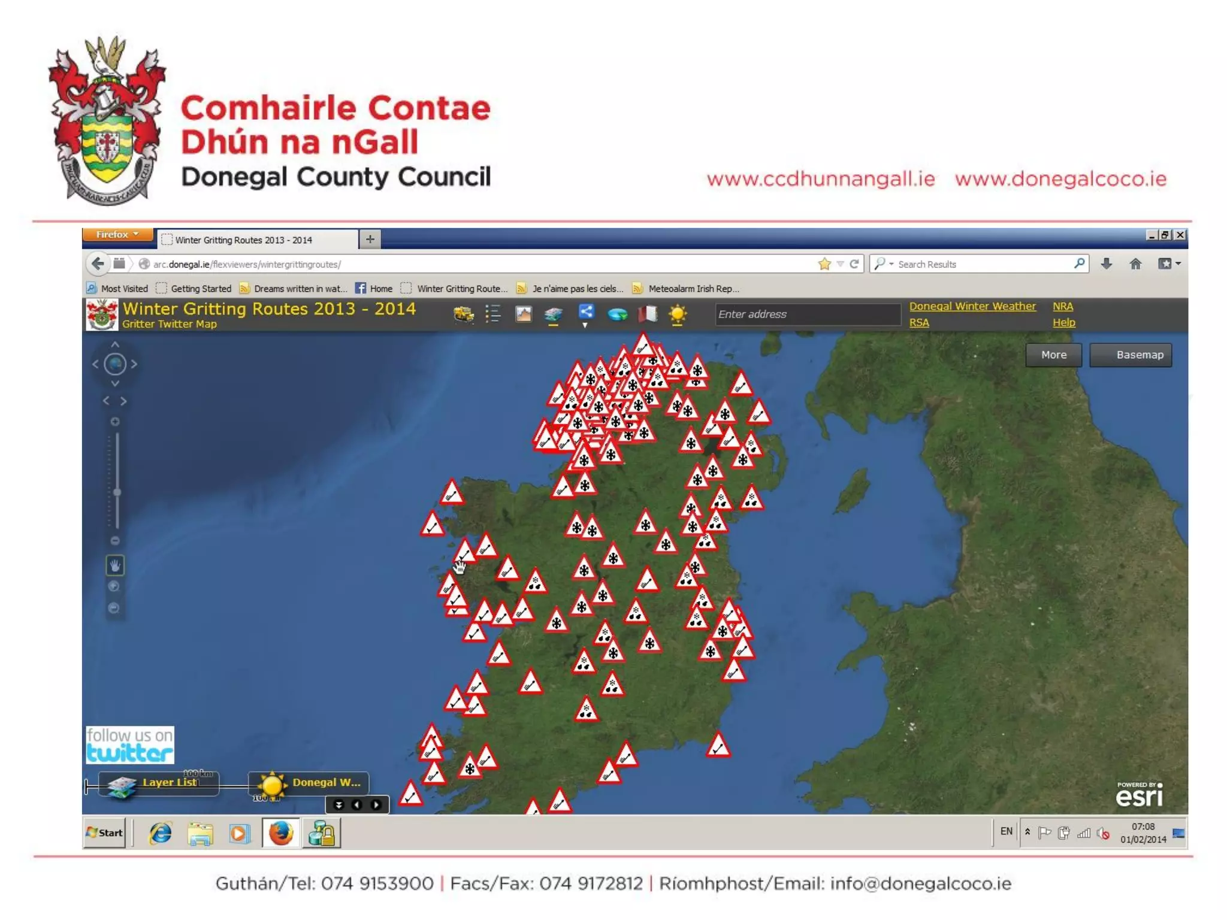Click the globe full-extent navigation icon

(115, 364)
